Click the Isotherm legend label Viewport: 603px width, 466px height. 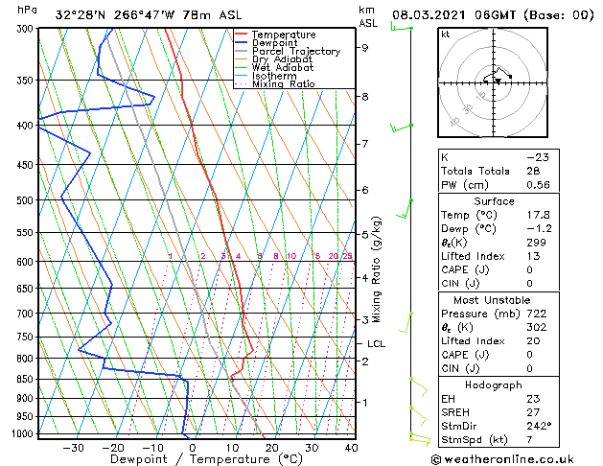click(x=274, y=76)
